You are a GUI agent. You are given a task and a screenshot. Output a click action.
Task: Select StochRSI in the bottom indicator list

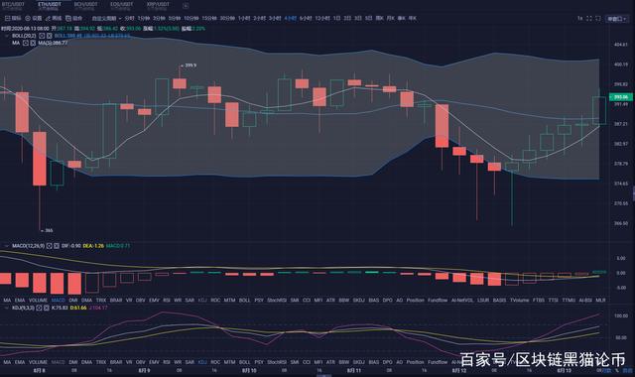[277, 362]
